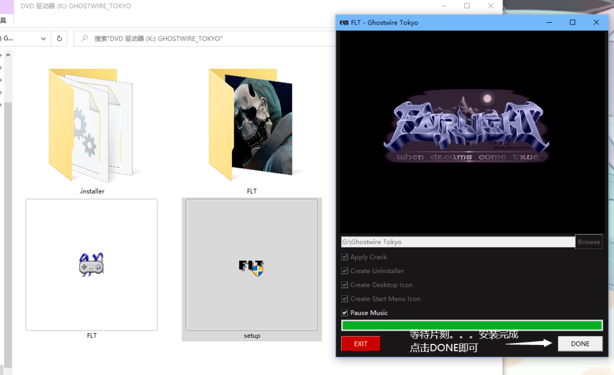Click the DONE button
Viewport: 614px width, 375px height.
[580, 344]
